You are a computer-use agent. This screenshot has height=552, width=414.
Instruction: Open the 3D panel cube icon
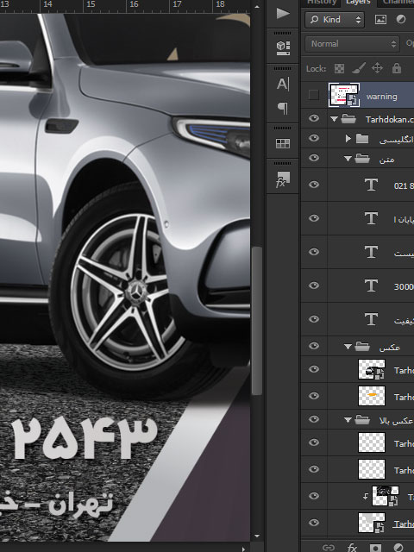(x=283, y=48)
